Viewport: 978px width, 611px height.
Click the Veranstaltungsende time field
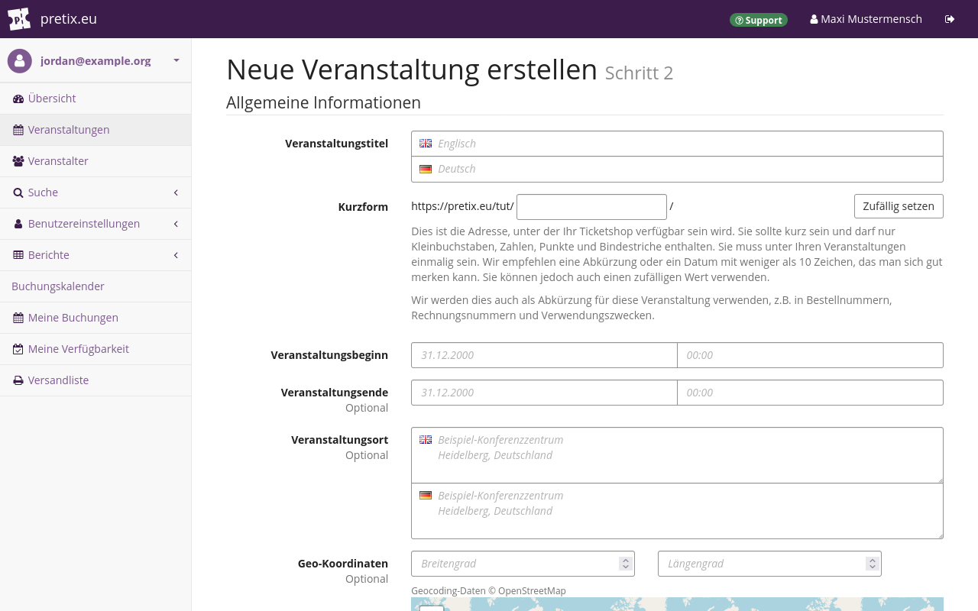pos(810,393)
